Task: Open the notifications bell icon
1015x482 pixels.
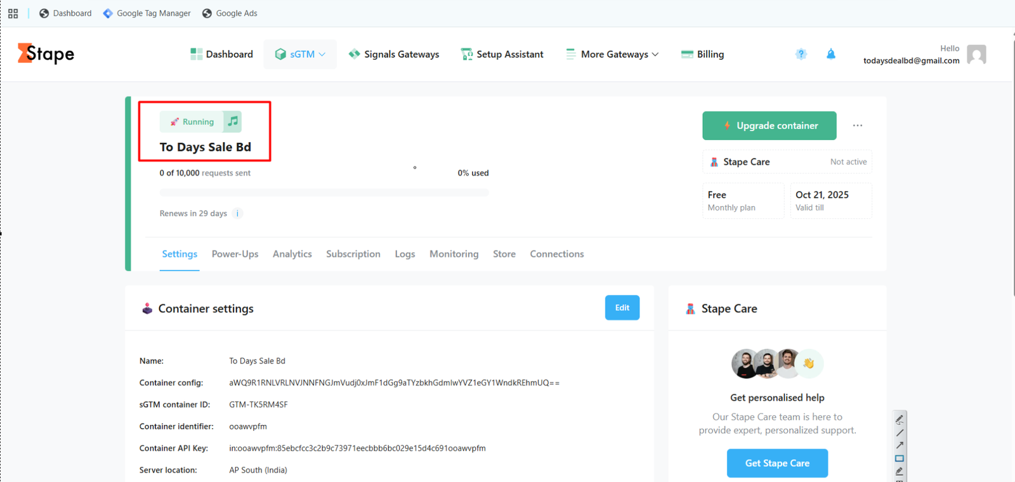Action: (x=831, y=55)
